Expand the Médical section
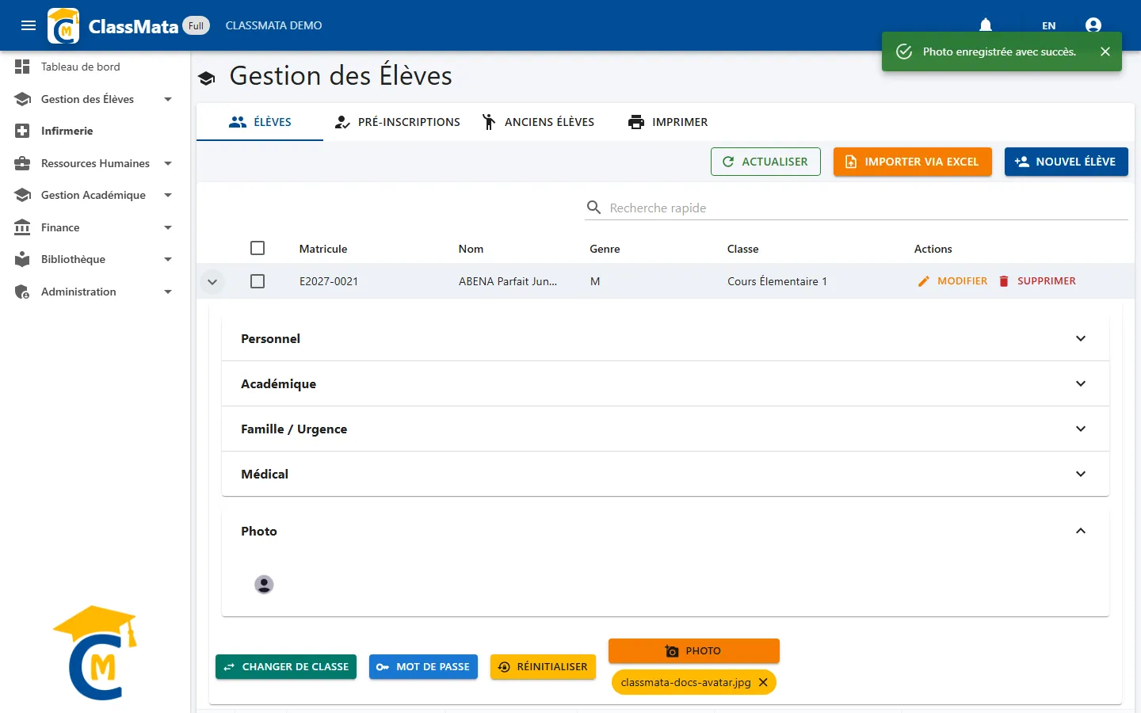 pos(666,474)
